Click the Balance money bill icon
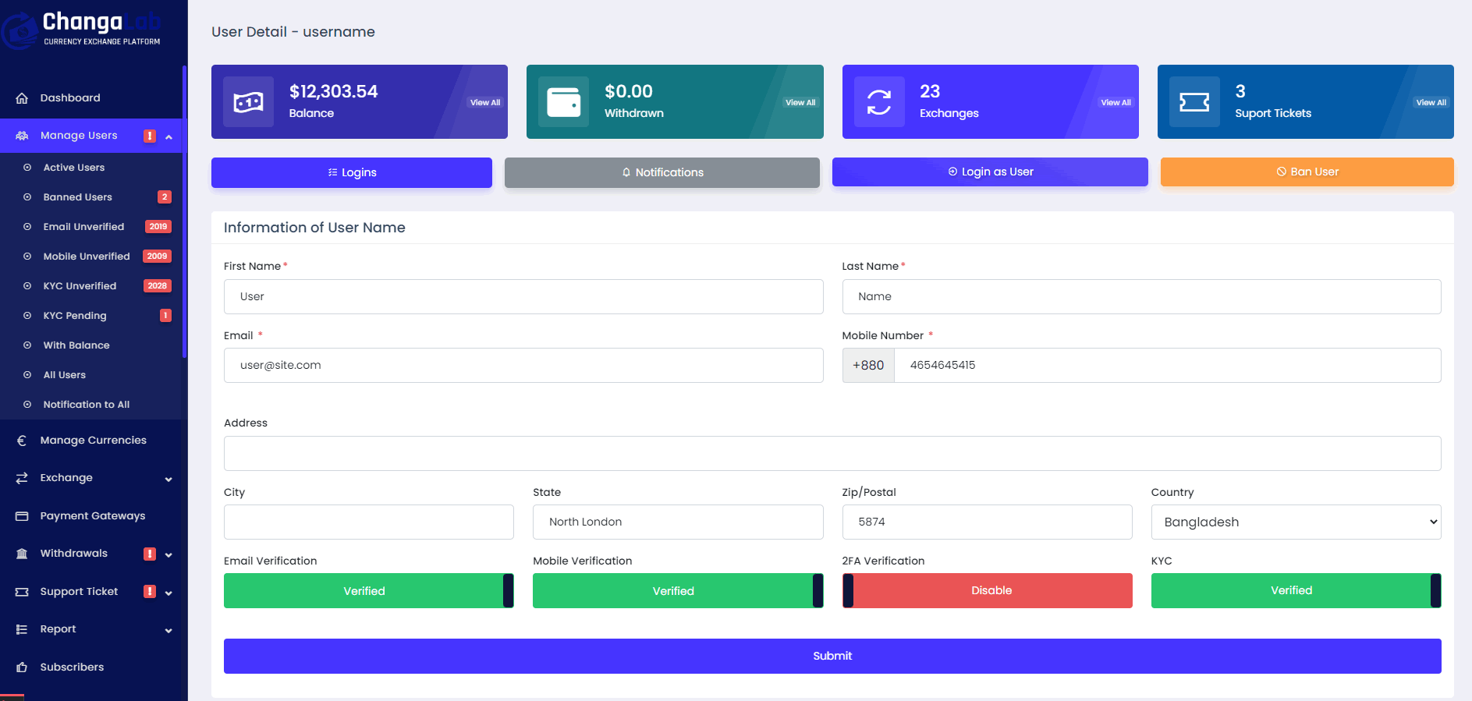 (x=248, y=102)
